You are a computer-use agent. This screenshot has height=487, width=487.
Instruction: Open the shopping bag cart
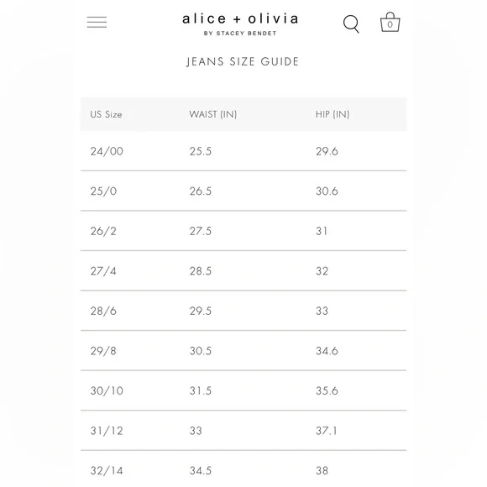pyautogui.click(x=390, y=22)
